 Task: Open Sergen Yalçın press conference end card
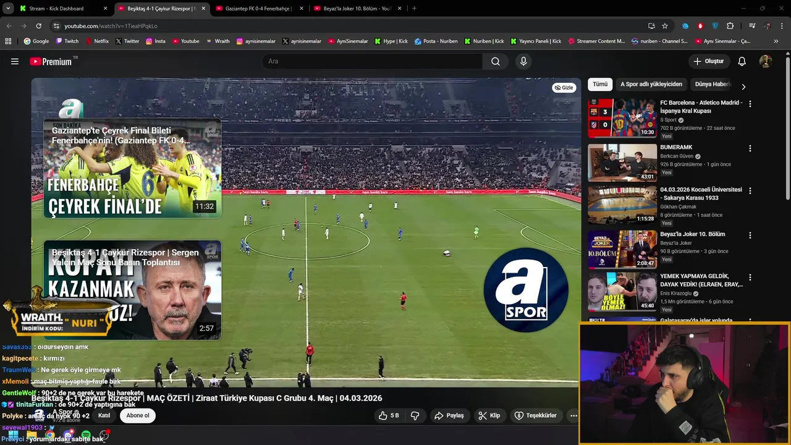pos(132,290)
